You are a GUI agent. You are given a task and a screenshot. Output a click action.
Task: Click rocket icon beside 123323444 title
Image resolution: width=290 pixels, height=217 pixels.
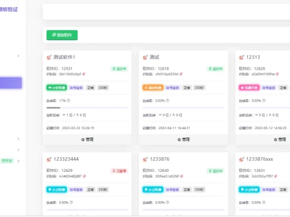tap(49, 160)
